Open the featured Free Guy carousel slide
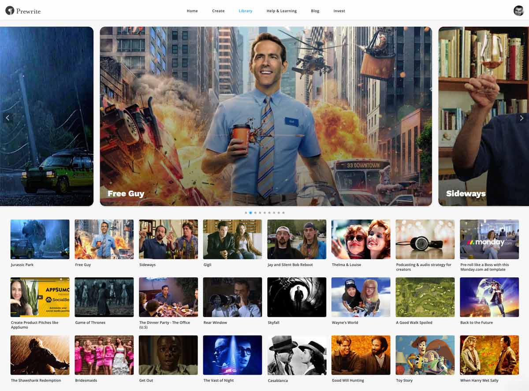The image size is (529, 391). click(266, 116)
